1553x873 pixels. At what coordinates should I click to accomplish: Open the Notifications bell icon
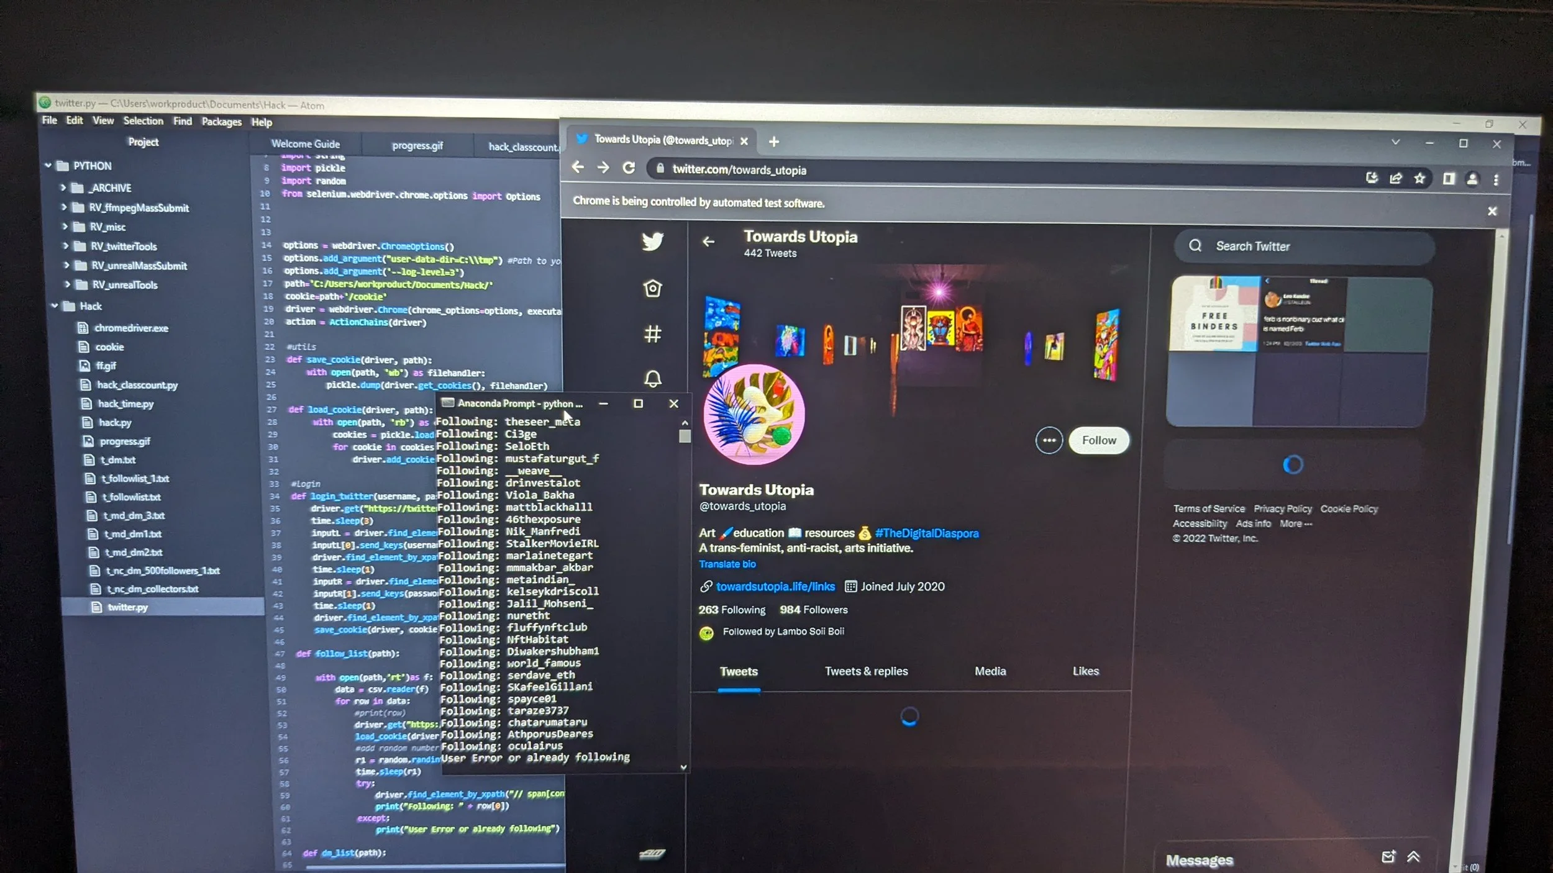click(x=652, y=379)
